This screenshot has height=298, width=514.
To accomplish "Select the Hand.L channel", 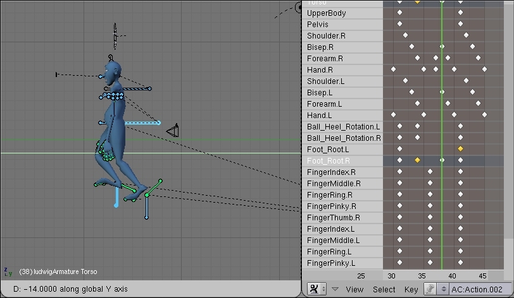I will [342, 116].
